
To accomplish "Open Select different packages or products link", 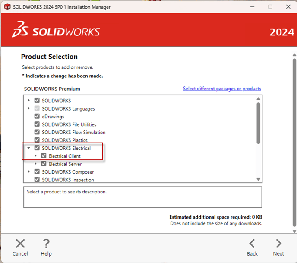I will click(222, 89).
